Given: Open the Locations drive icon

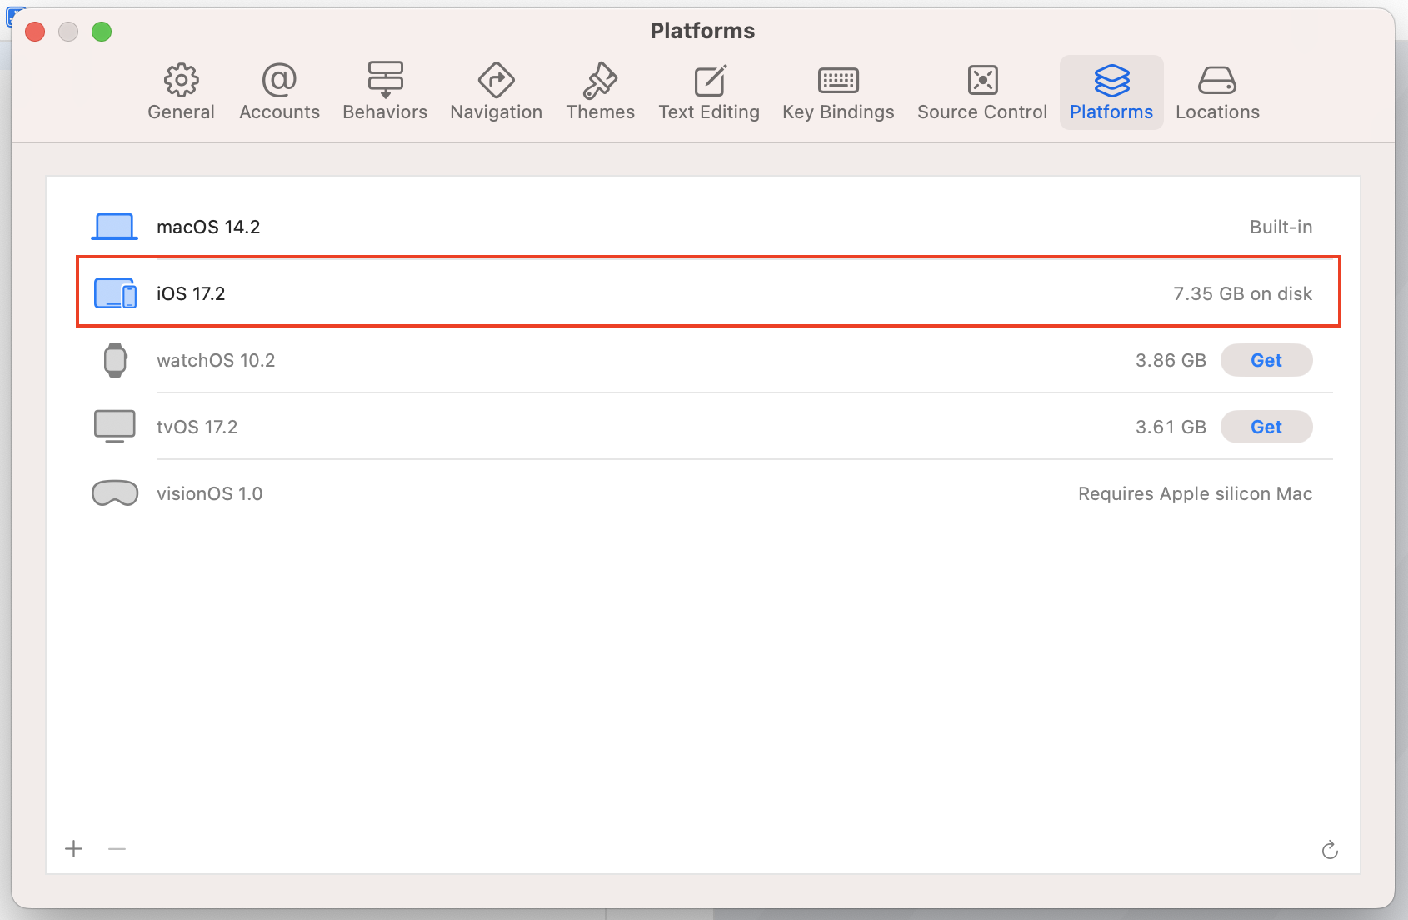Looking at the screenshot, I should (x=1217, y=81).
